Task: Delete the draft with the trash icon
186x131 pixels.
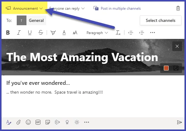Action: click(x=178, y=9)
